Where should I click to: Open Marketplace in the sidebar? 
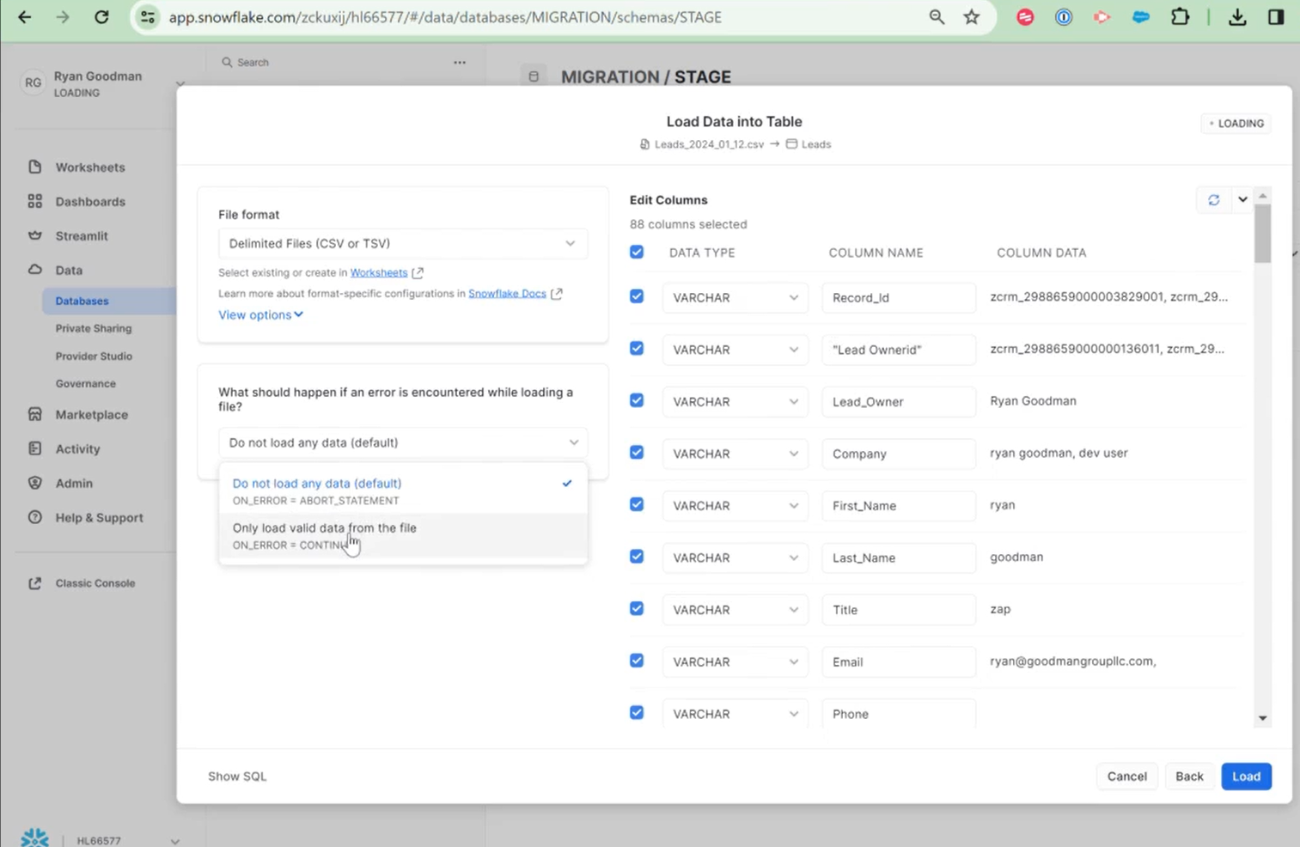[91, 415]
